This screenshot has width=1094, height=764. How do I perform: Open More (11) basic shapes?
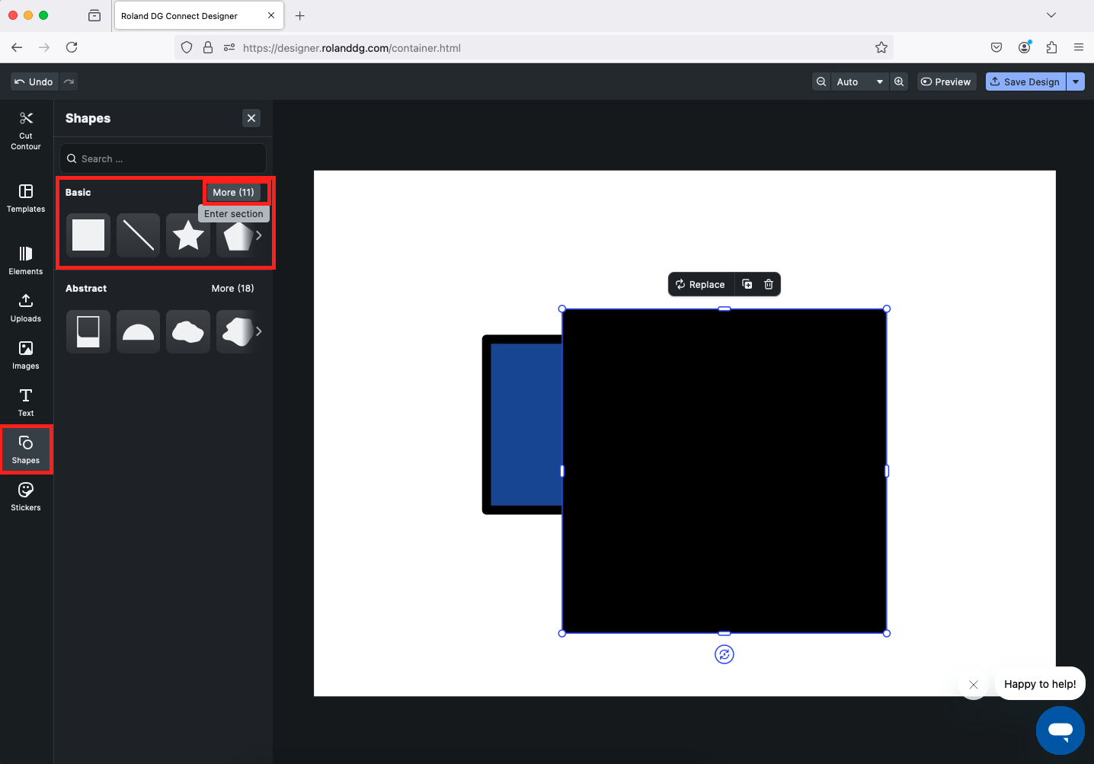click(x=233, y=192)
